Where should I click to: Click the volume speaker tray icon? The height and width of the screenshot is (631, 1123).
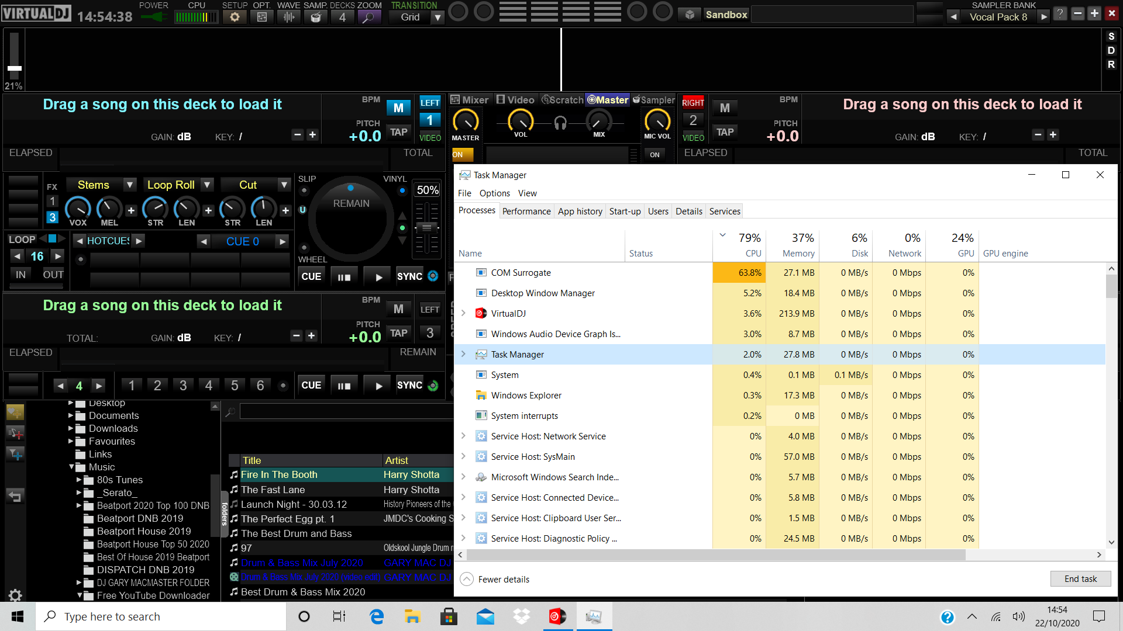[1018, 616]
